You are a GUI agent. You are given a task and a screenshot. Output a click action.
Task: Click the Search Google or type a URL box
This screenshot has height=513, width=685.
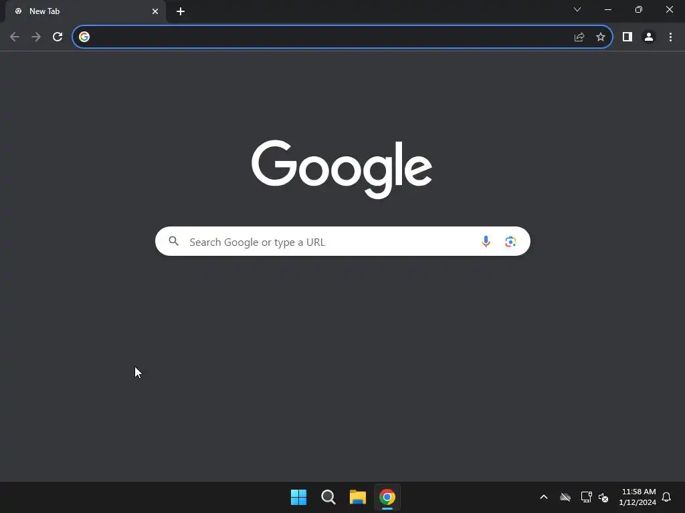[x=343, y=241]
